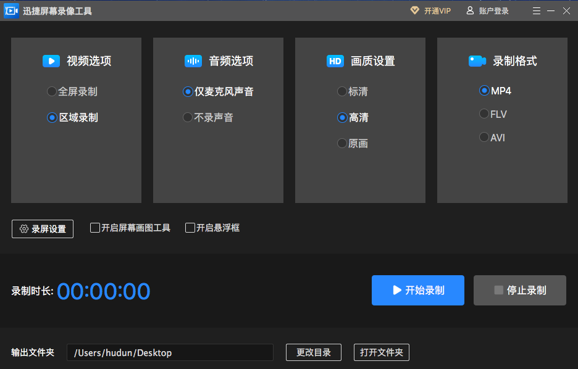Screen dimensions: 578x369
Task: Enable the 开启悬浮框 checkbox
Action: click(190, 228)
